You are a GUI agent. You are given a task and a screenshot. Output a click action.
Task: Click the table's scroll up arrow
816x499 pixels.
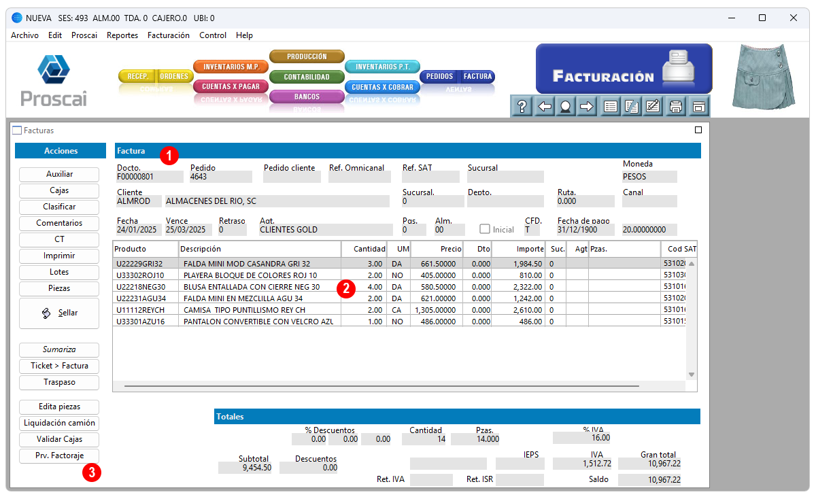tap(692, 263)
